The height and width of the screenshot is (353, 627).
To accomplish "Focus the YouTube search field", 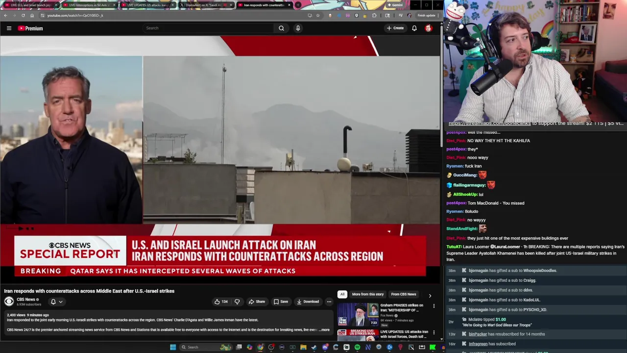I will [208, 28].
